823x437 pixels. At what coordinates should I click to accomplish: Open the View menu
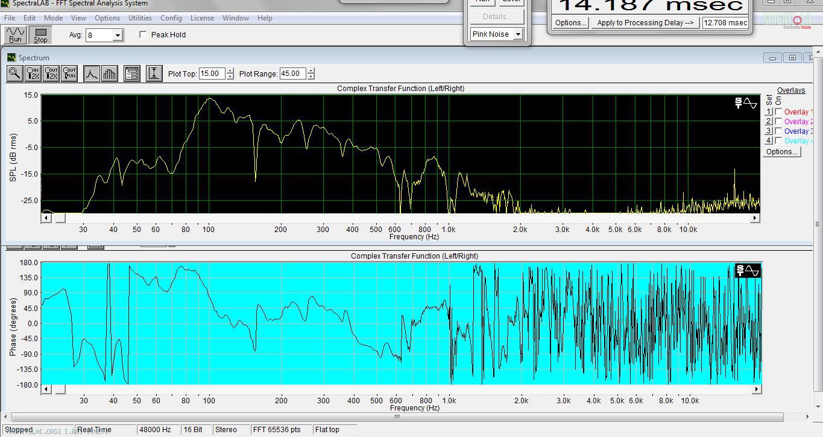tap(78, 18)
